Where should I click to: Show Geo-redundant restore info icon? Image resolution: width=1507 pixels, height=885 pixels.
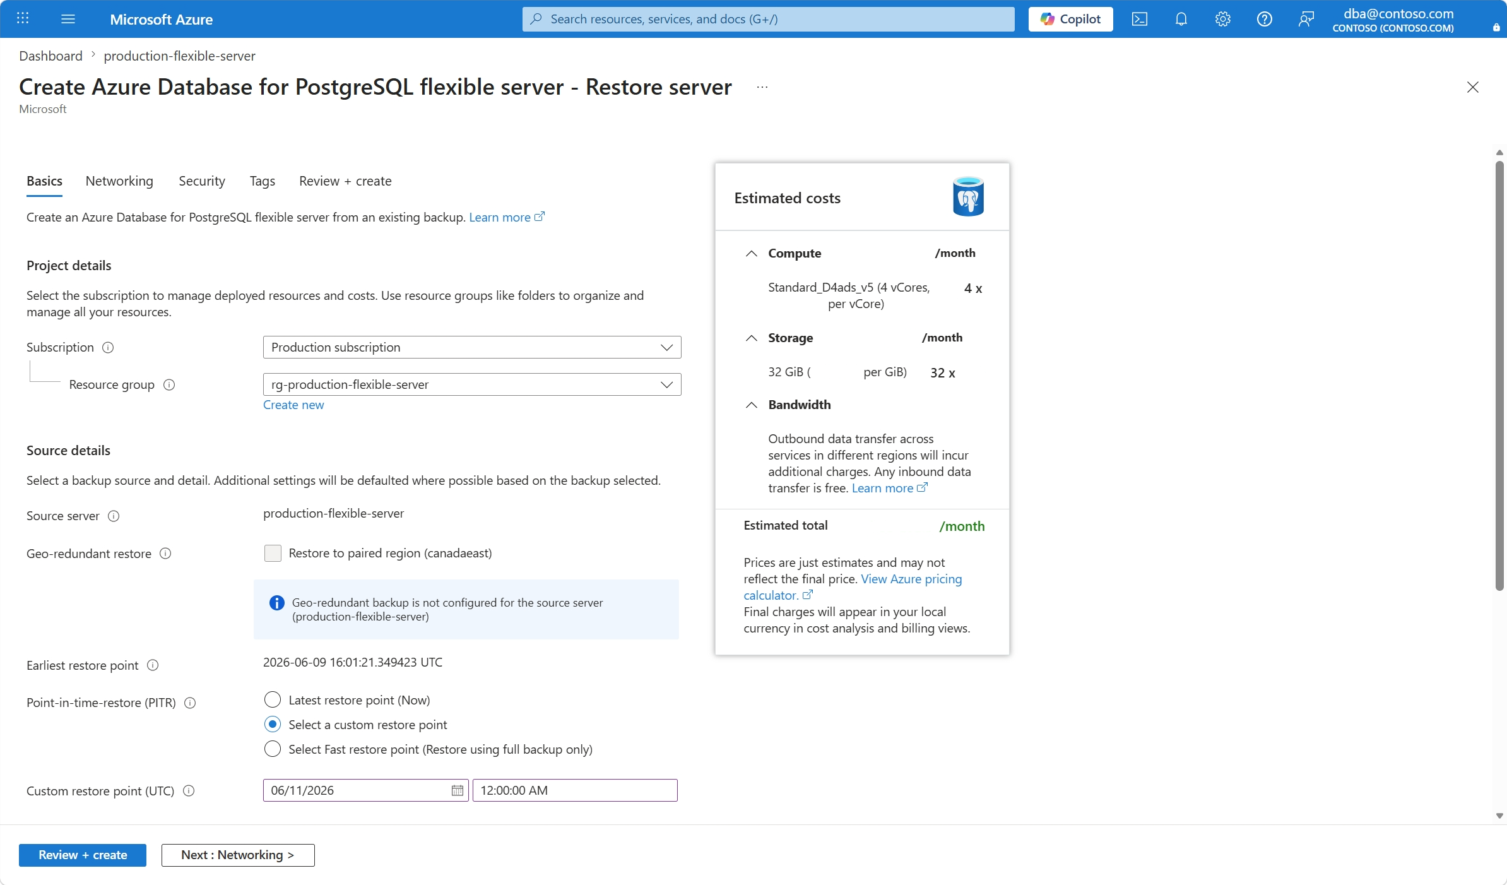click(165, 554)
